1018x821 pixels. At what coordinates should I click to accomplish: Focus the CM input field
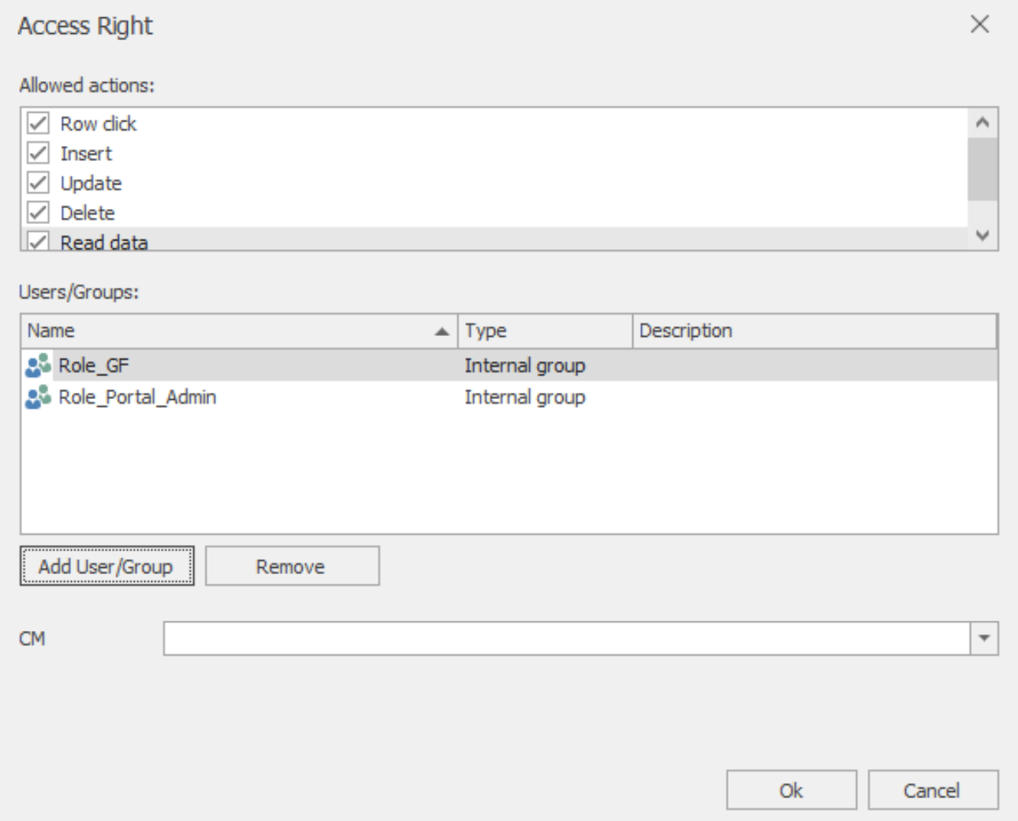click(566, 638)
